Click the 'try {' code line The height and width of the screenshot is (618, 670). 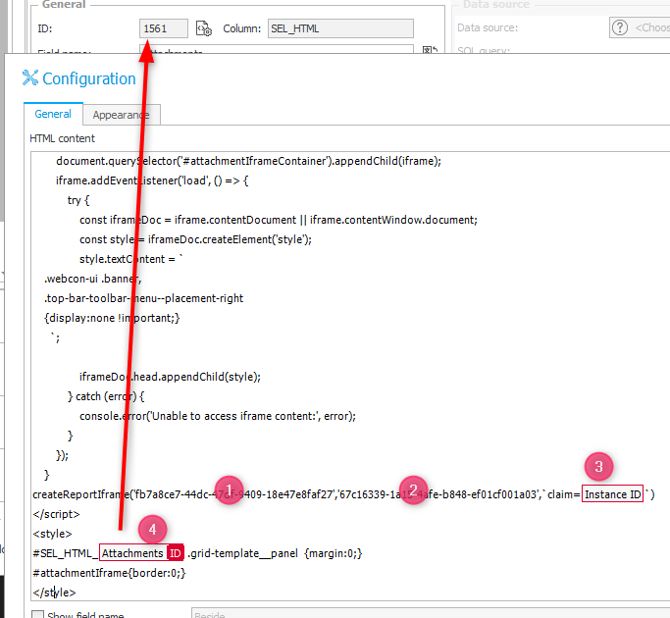click(78, 200)
